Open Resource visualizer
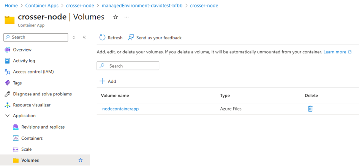Screen dimensions: 359x168 coord(32,105)
